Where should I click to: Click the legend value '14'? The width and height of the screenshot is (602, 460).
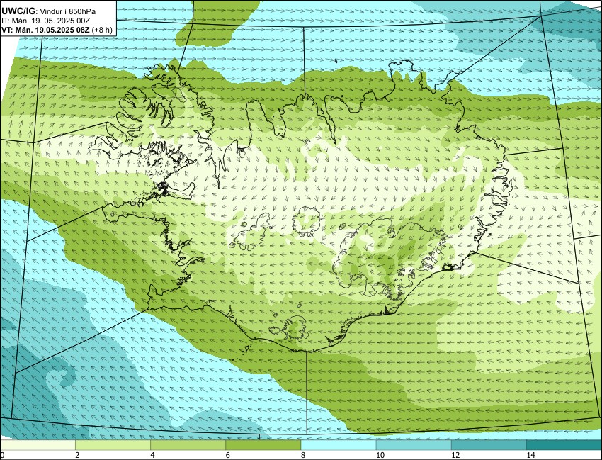point(530,455)
